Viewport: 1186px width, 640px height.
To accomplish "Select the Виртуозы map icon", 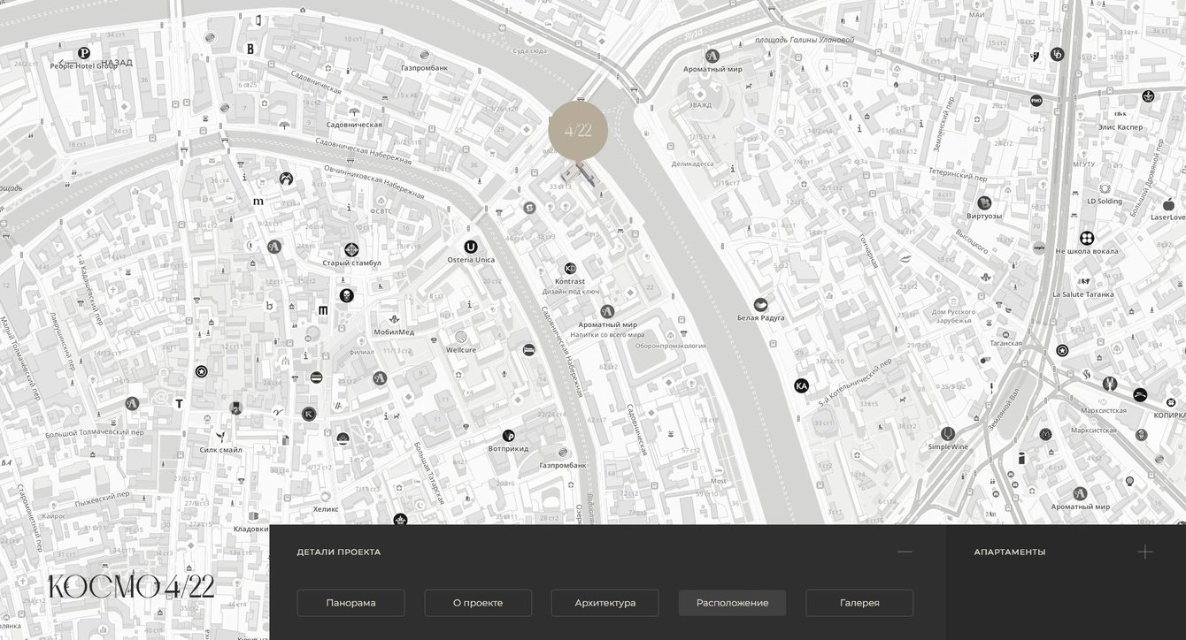I will (984, 203).
